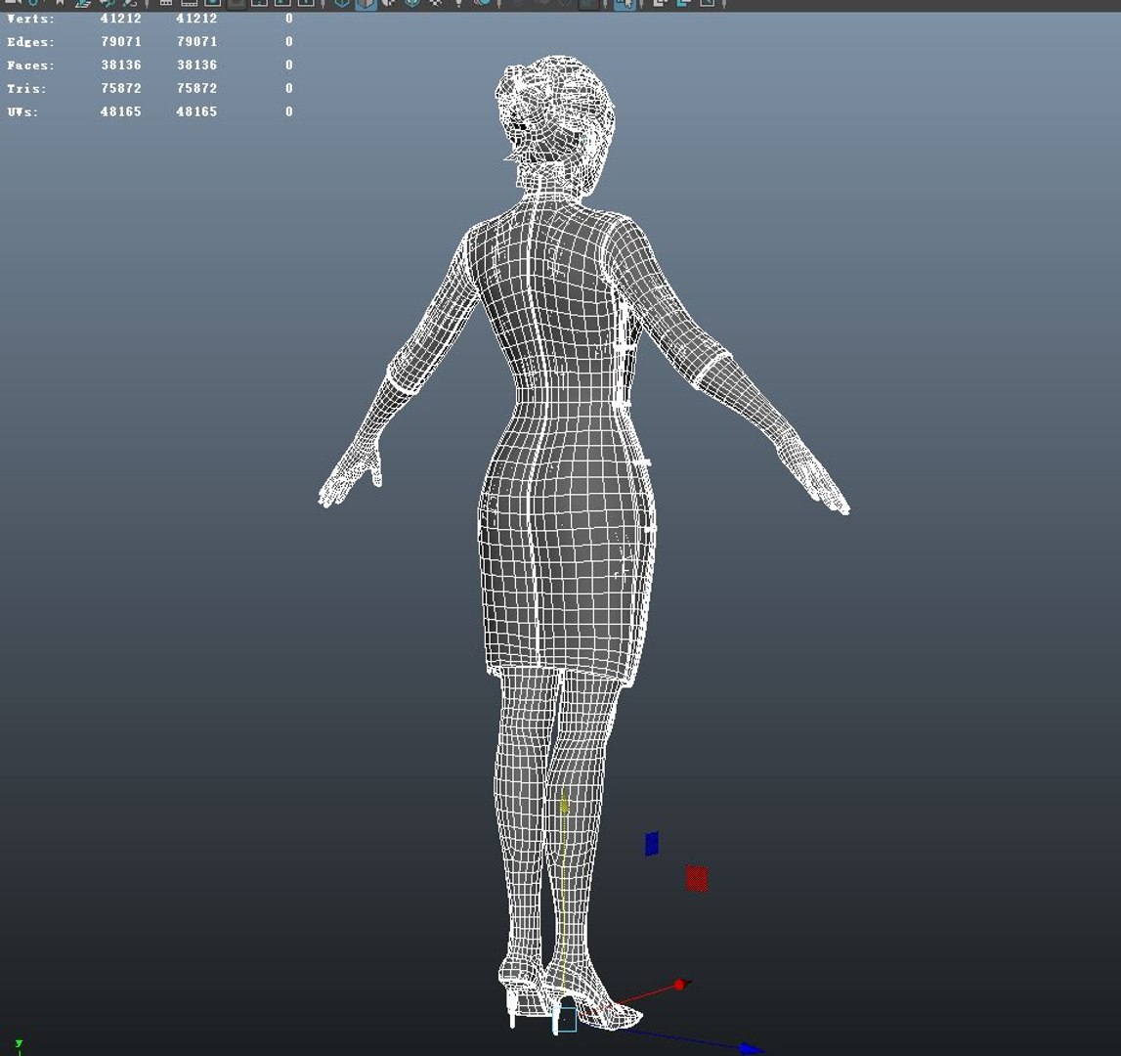Screen dimensions: 1121x1056
Task: Click the first 41212 Verts count
Action: [x=121, y=19]
